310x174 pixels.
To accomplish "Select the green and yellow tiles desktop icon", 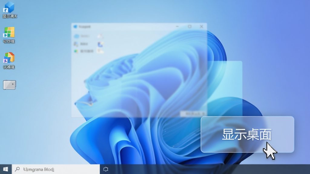I will pyautogui.click(x=9, y=32).
